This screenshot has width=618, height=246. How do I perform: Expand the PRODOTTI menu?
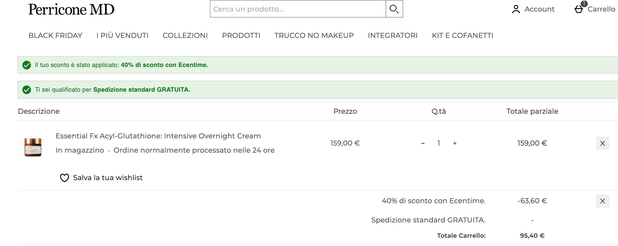pyautogui.click(x=241, y=35)
